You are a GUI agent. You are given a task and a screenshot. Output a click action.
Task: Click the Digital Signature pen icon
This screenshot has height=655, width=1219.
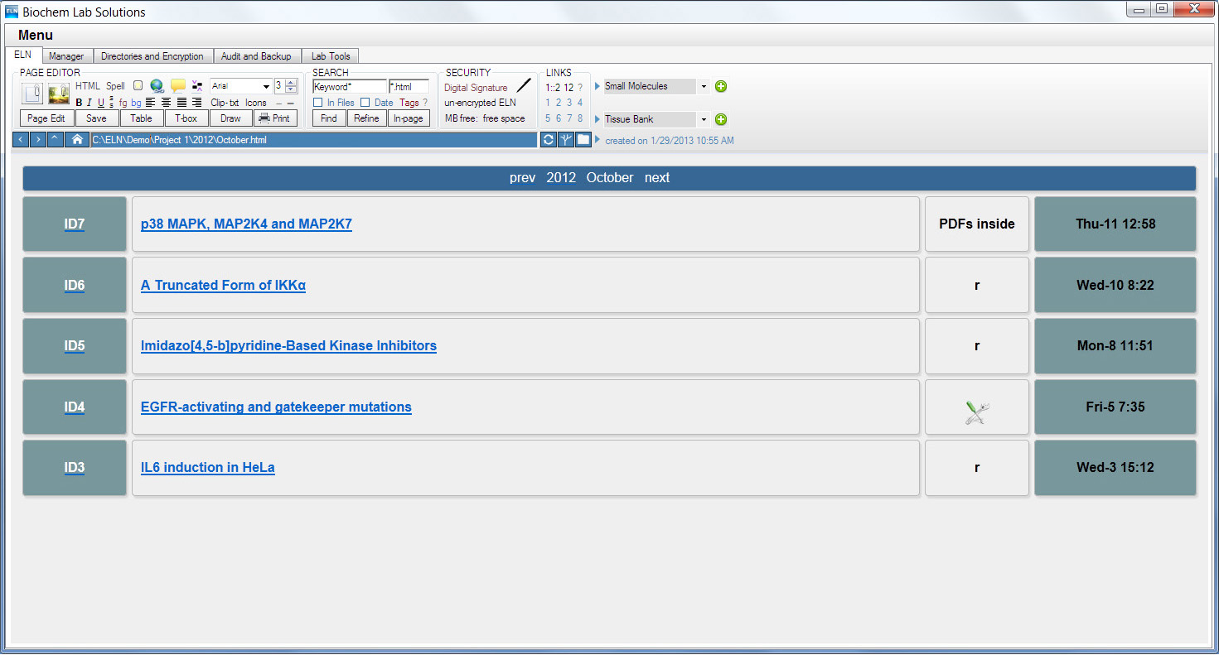pos(524,86)
